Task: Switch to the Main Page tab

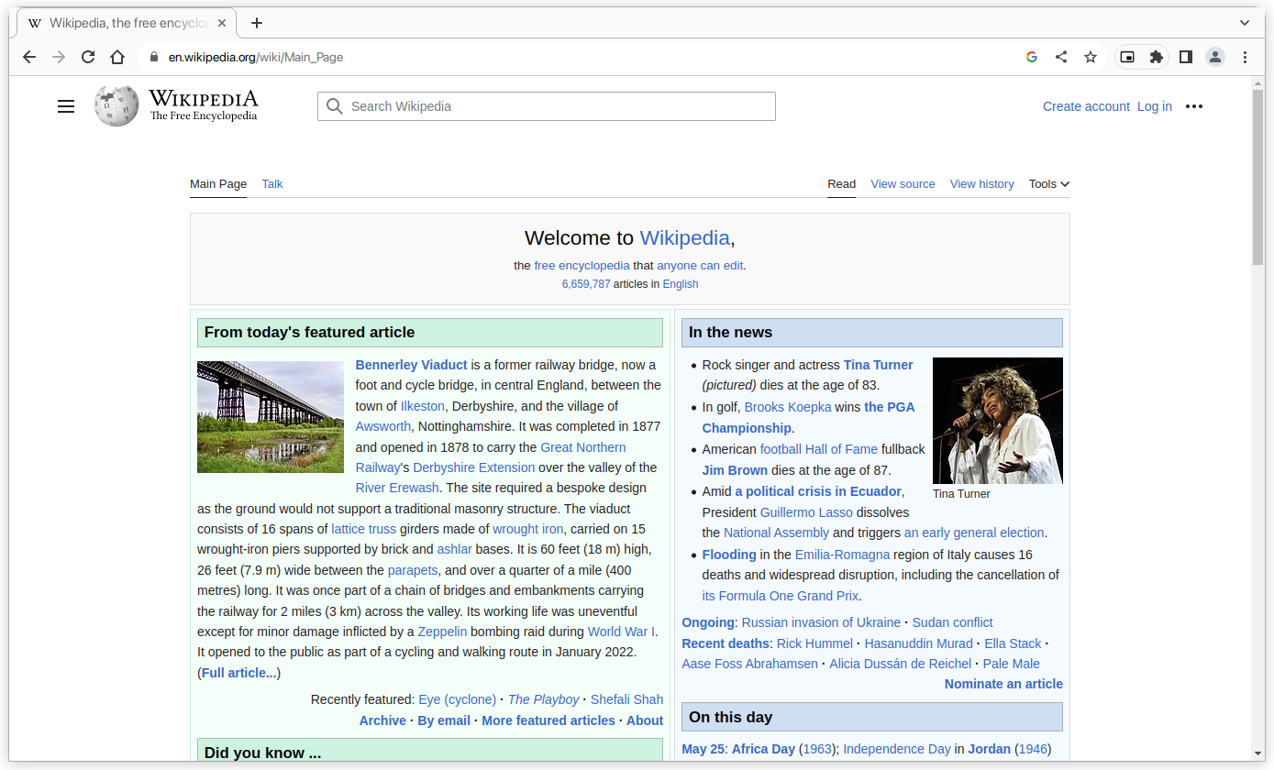Action: pos(218,184)
